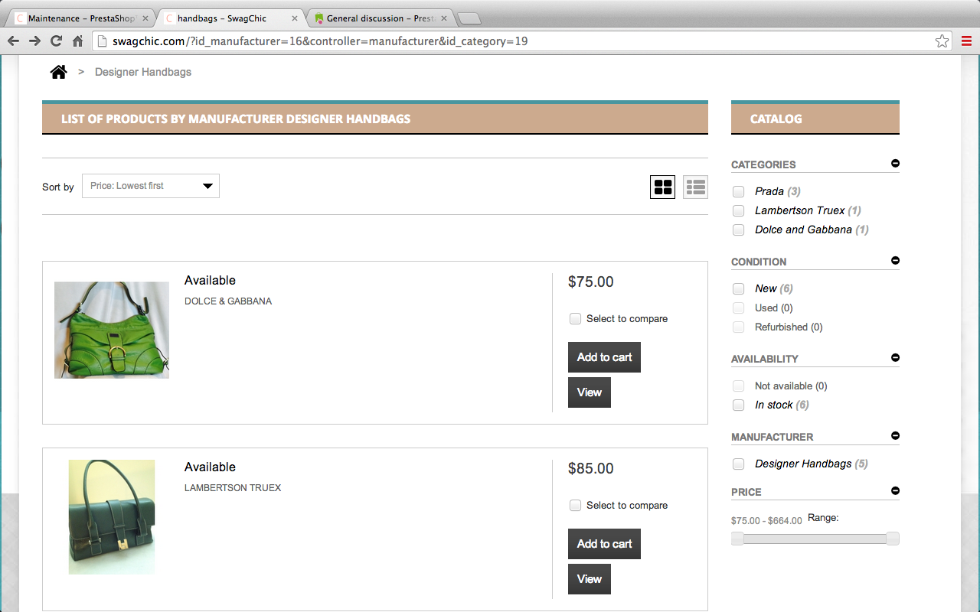Check the Not available filter
Image resolution: width=980 pixels, height=612 pixels.
(739, 386)
